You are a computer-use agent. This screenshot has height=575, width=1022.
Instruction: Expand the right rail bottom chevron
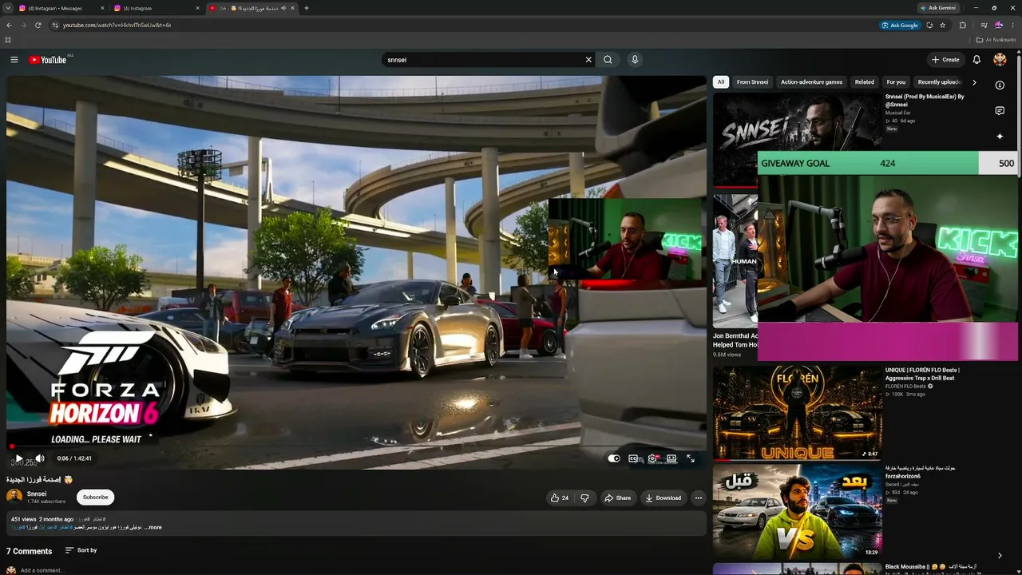(1000, 556)
